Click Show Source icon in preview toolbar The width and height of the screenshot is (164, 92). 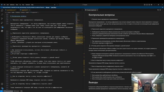tap(158, 10)
